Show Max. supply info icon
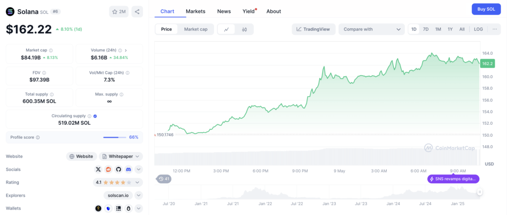 pos(122,95)
